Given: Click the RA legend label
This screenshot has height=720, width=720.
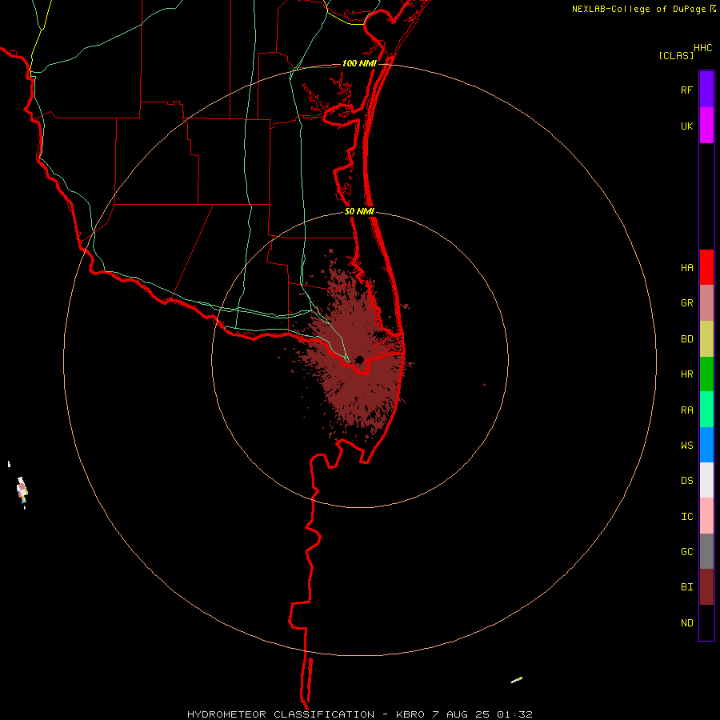Looking at the screenshot, I should click(686, 410).
